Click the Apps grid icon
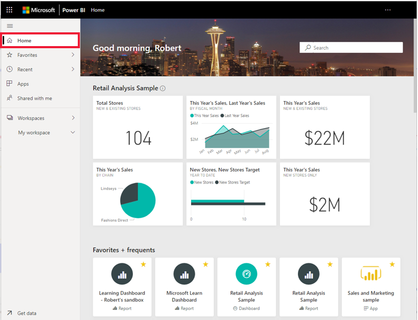Image resolution: width=418 pixels, height=320 pixels. coord(10,84)
